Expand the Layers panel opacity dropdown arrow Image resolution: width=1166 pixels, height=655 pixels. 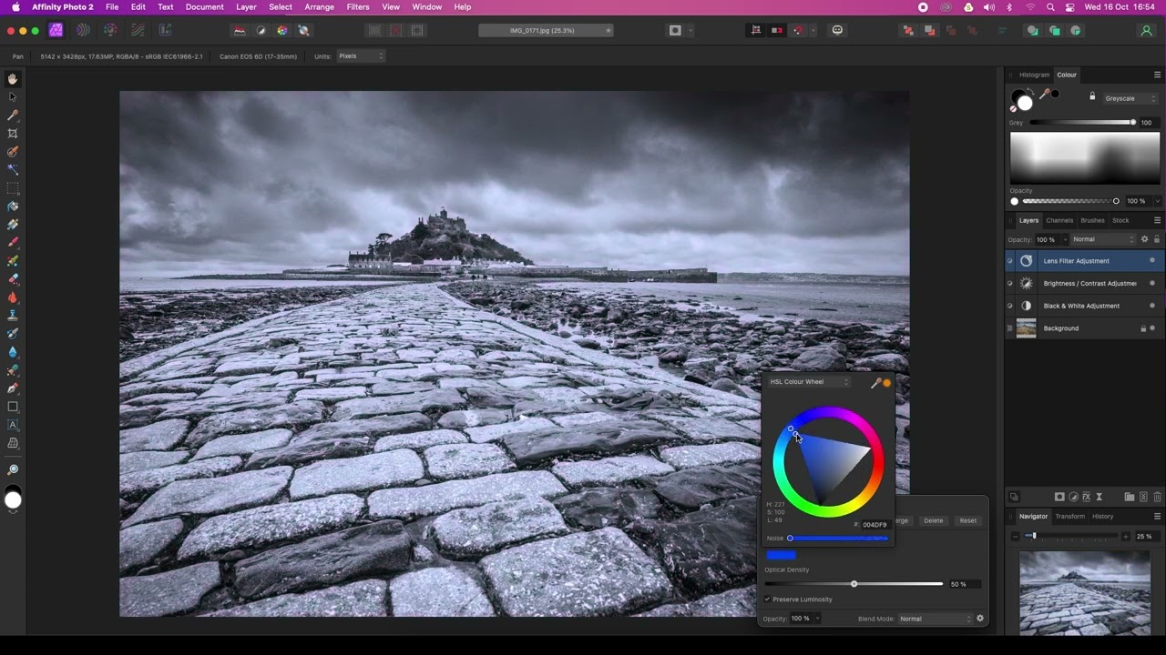point(1063,240)
